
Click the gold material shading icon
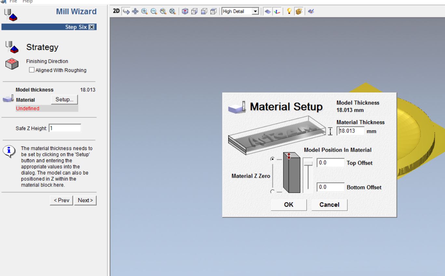pos(298,11)
